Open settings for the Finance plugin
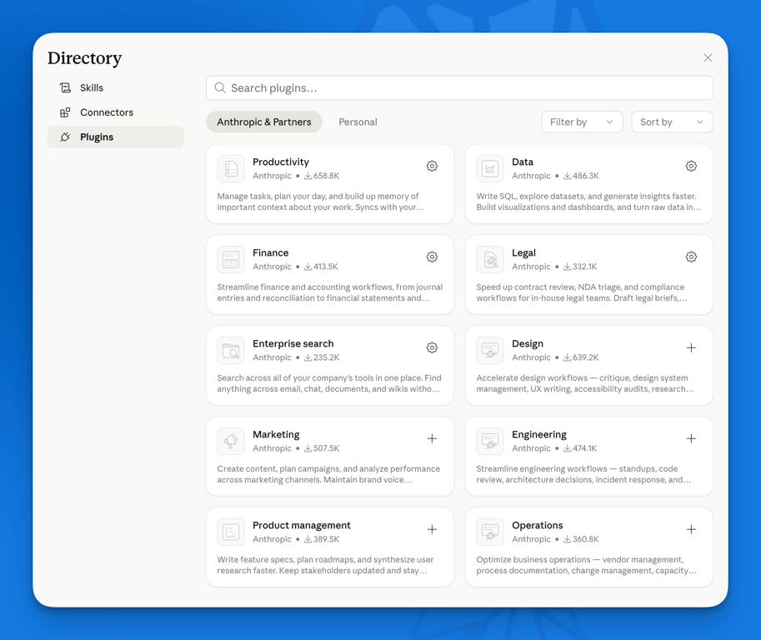 pyautogui.click(x=432, y=257)
